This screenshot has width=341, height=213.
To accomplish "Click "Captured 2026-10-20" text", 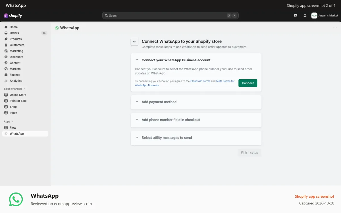I will click(x=317, y=203).
